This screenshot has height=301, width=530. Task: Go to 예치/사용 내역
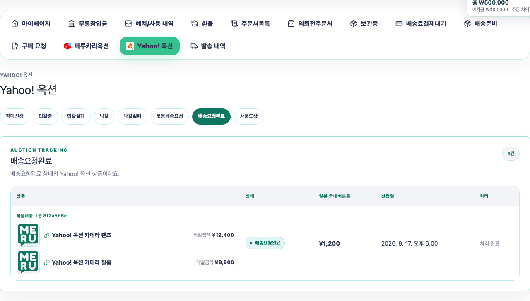149,24
